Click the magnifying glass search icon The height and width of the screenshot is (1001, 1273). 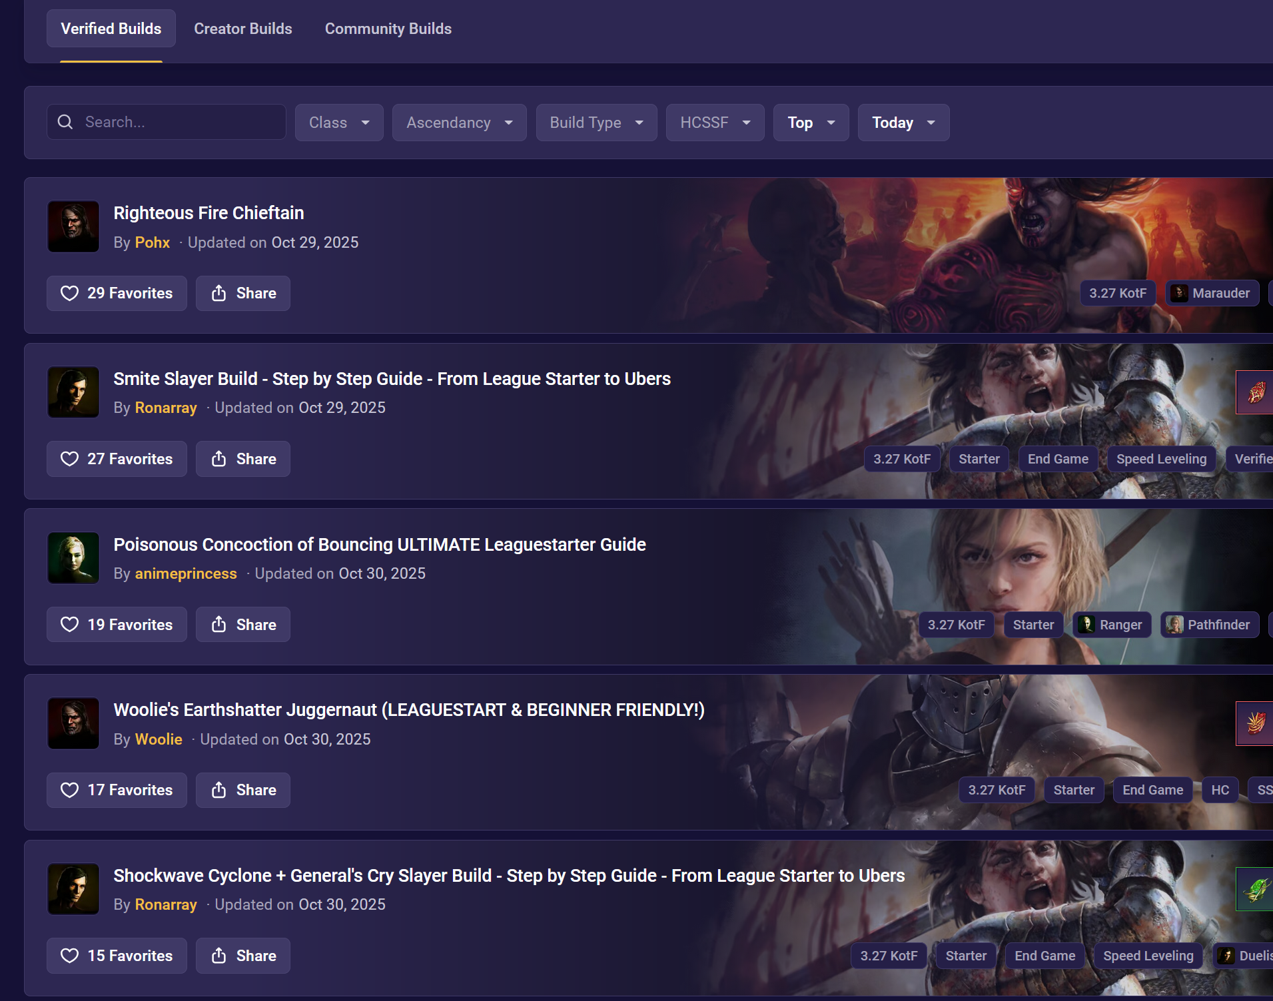[x=65, y=122]
